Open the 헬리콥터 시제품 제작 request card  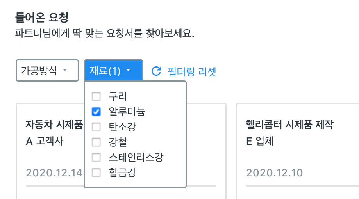point(289,125)
